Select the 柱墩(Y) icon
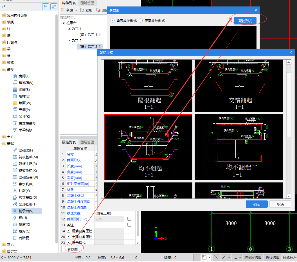This screenshot has height=262, width=297. click(x=15, y=191)
